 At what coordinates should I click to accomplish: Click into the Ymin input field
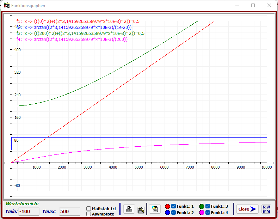[28, 212]
